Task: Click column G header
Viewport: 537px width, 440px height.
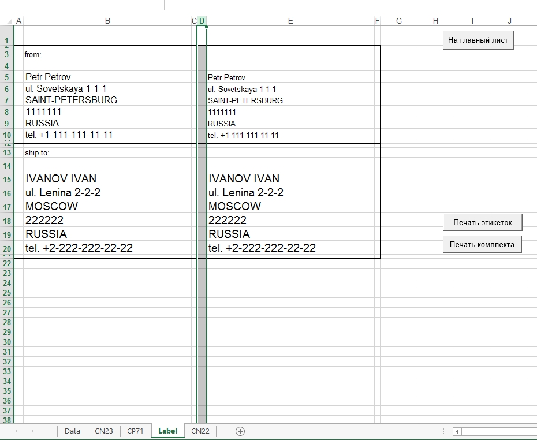Action: tap(398, 21)
